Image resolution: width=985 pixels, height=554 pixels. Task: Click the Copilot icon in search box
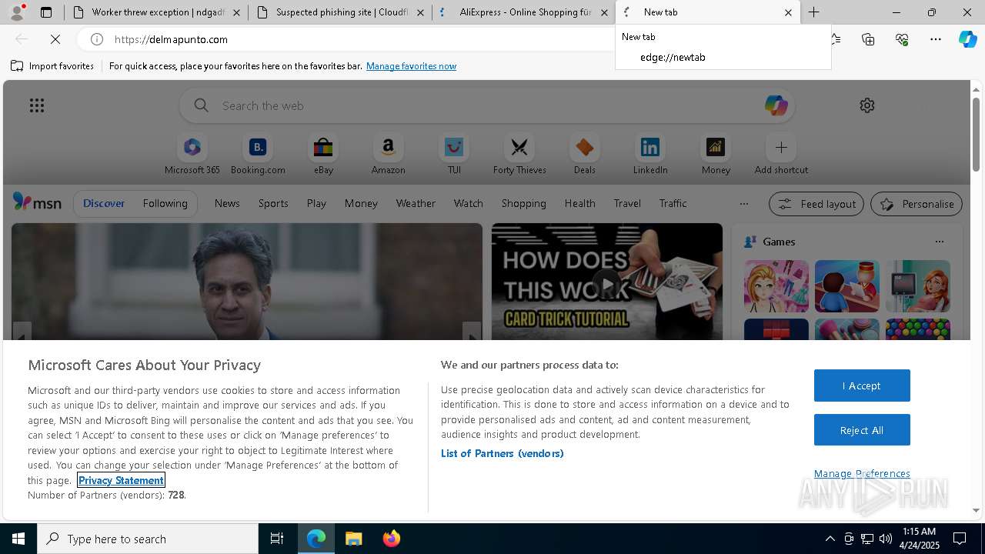(776, 105)
